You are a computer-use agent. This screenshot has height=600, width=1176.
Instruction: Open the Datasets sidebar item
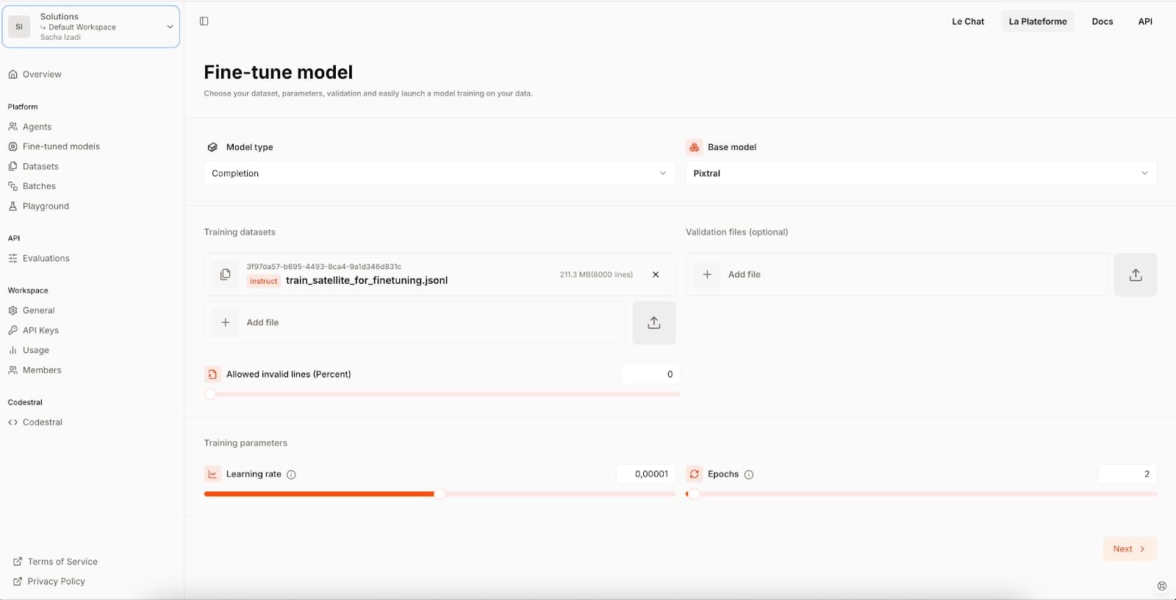click(x=40, y=166)
